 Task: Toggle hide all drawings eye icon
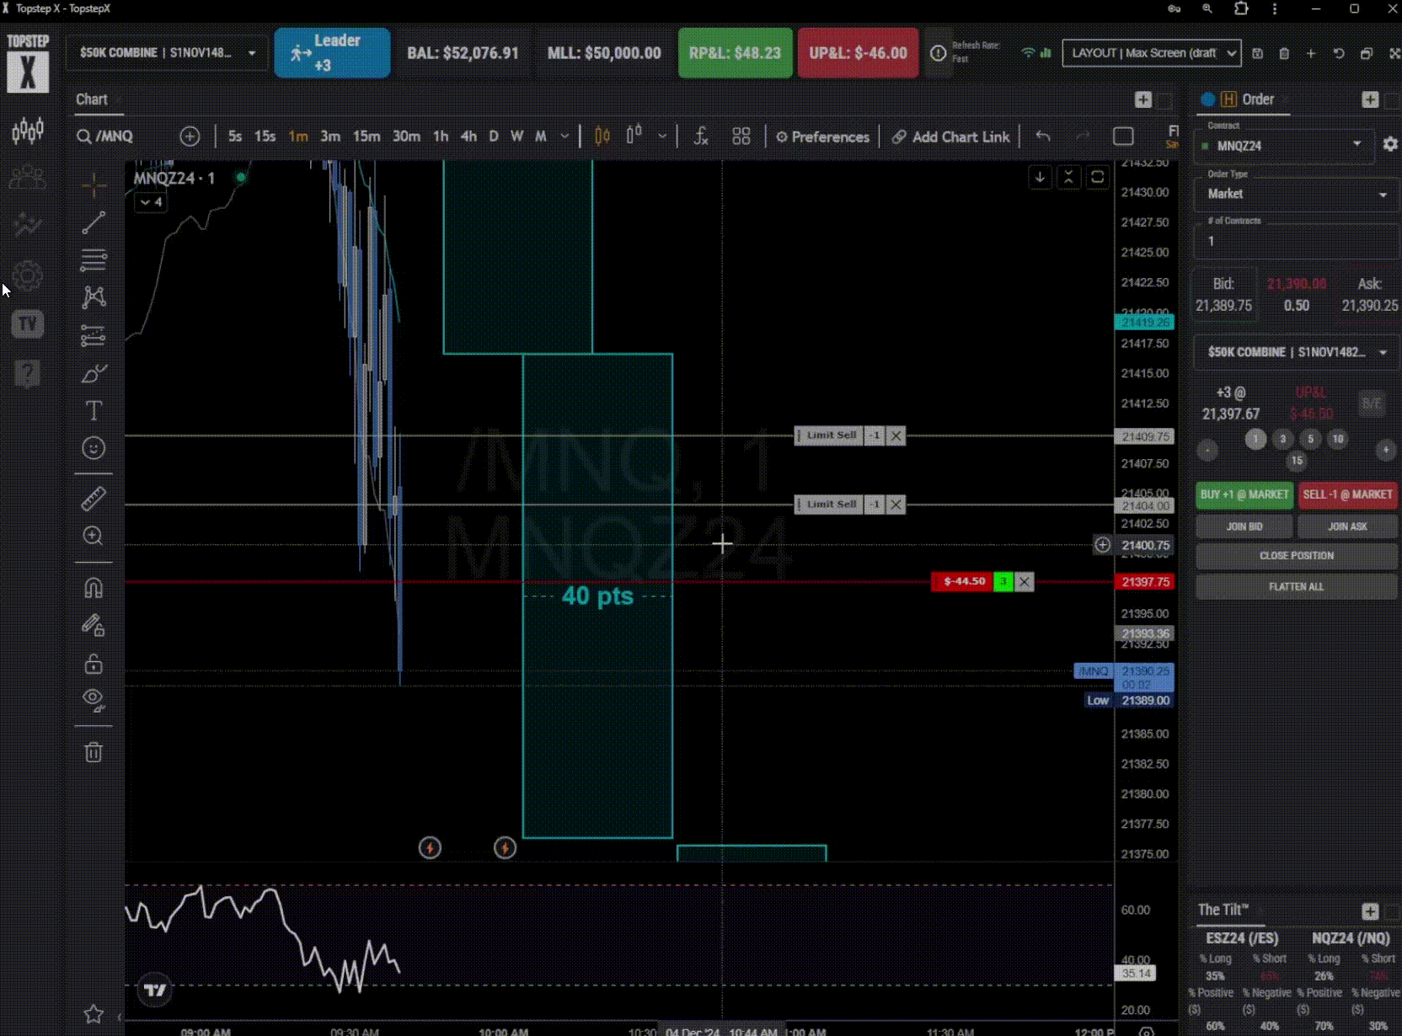coord(94,700)
